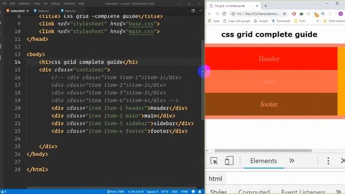Image resolution: width=345 pixels, height=194 pixels.
Task: Open the File menu in VS Code
Action: (x=4, y=4)
